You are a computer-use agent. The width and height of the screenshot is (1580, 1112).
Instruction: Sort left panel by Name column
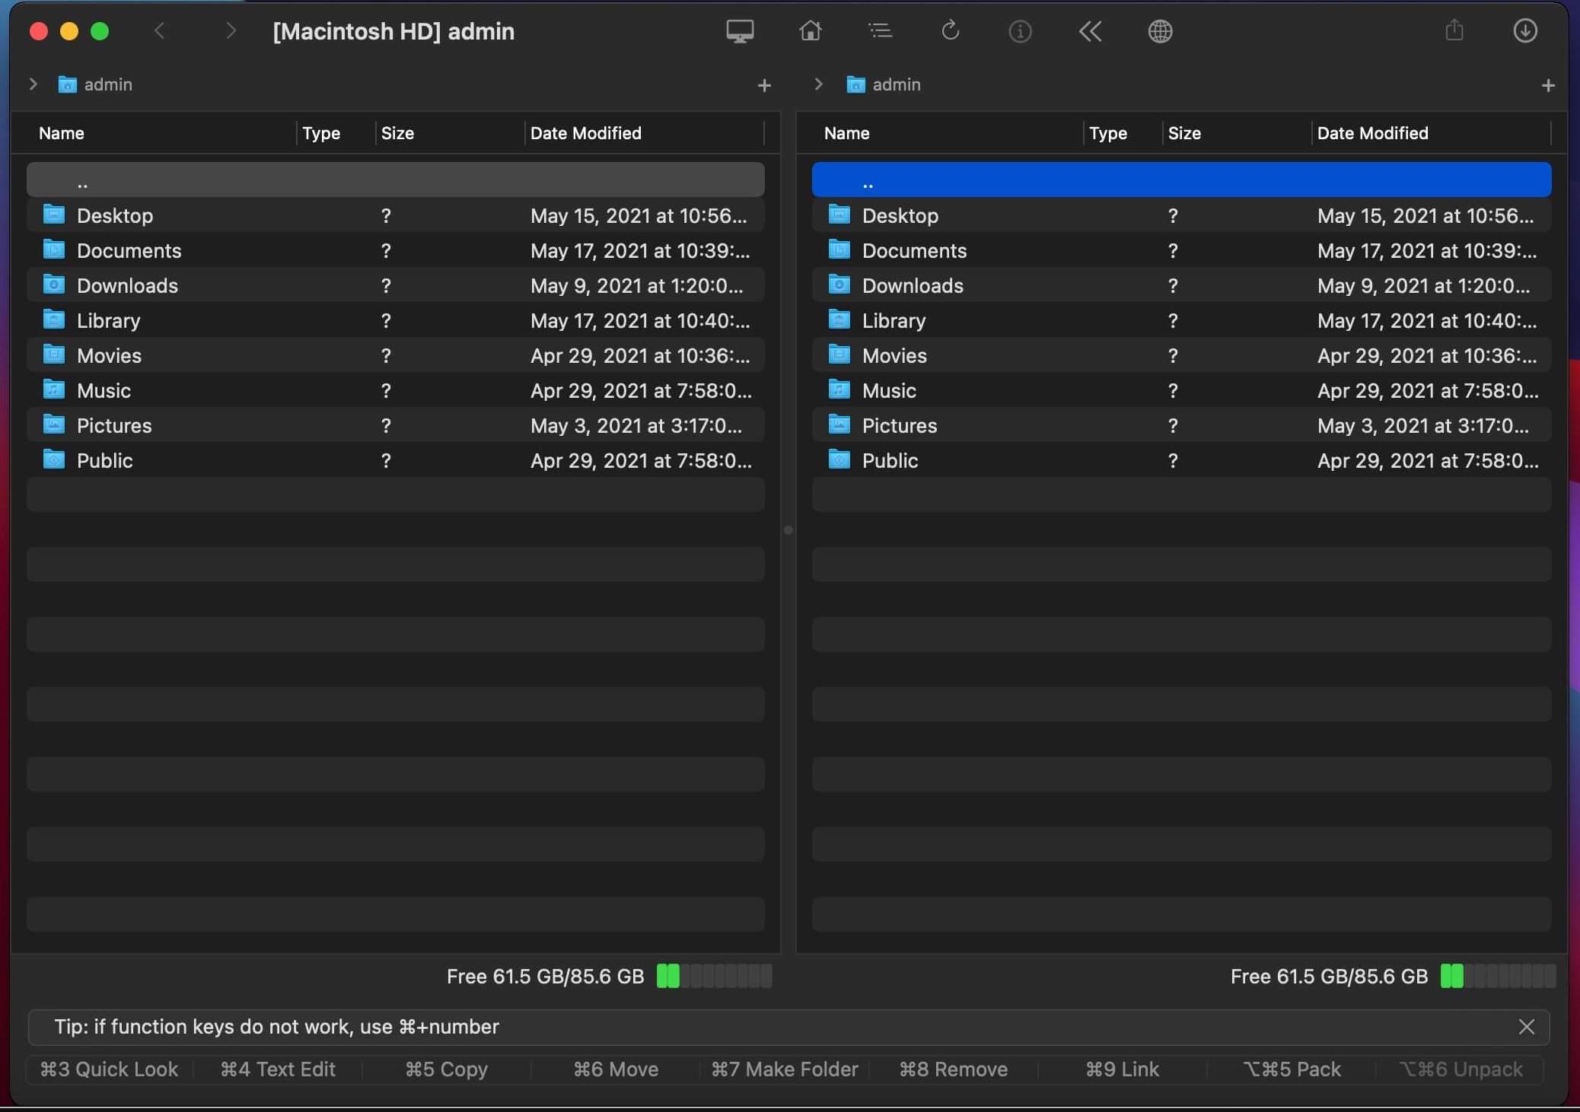pos(62,133)
